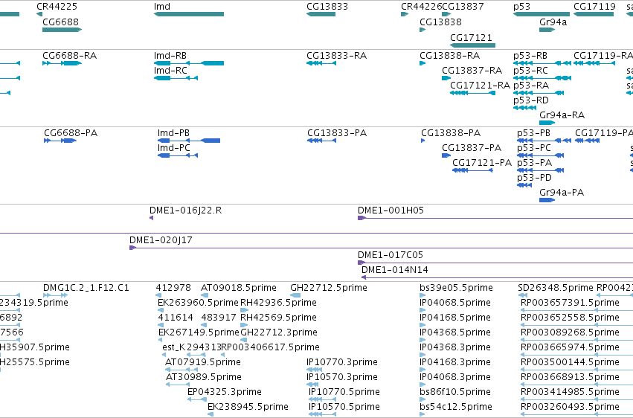
Task: Click the CG13833 gene bar
Action: pyautogui.click(x=321, y=14)
